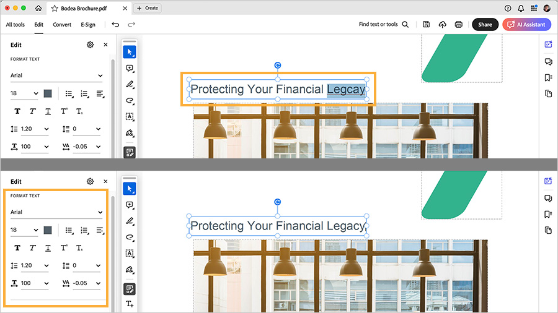
Task: Open the user profile avatar
Action: 547,8
